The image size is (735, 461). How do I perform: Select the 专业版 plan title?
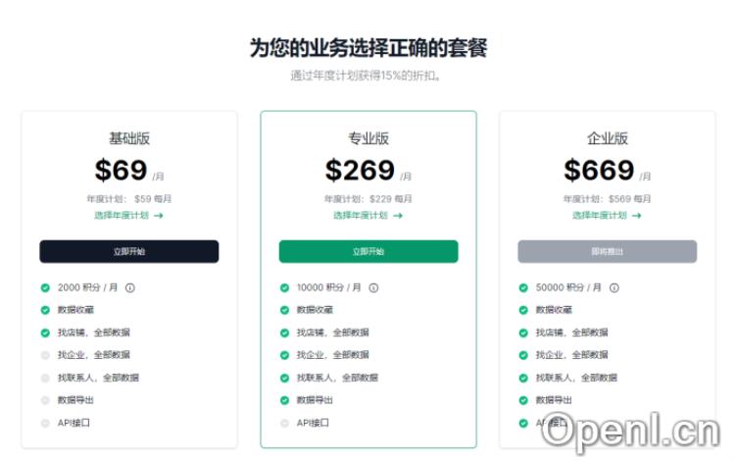pos(368,138)
